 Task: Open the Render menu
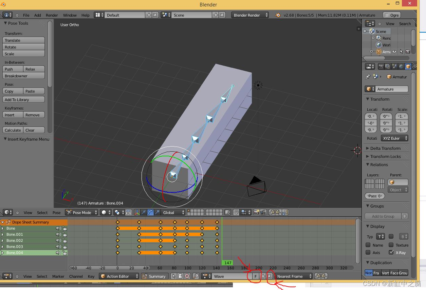(52, 15)
